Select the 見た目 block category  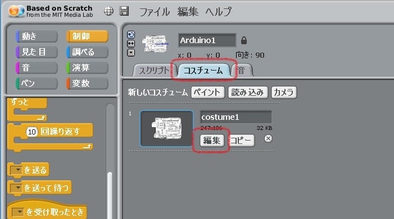click(37, 52)
